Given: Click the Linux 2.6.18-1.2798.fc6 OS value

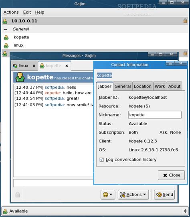Looking at the screenshot, I should click(x=153, y=150).
